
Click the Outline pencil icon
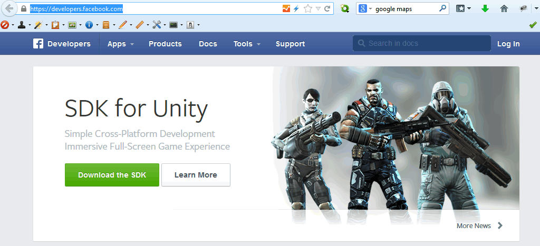click(x=123, y=25)
